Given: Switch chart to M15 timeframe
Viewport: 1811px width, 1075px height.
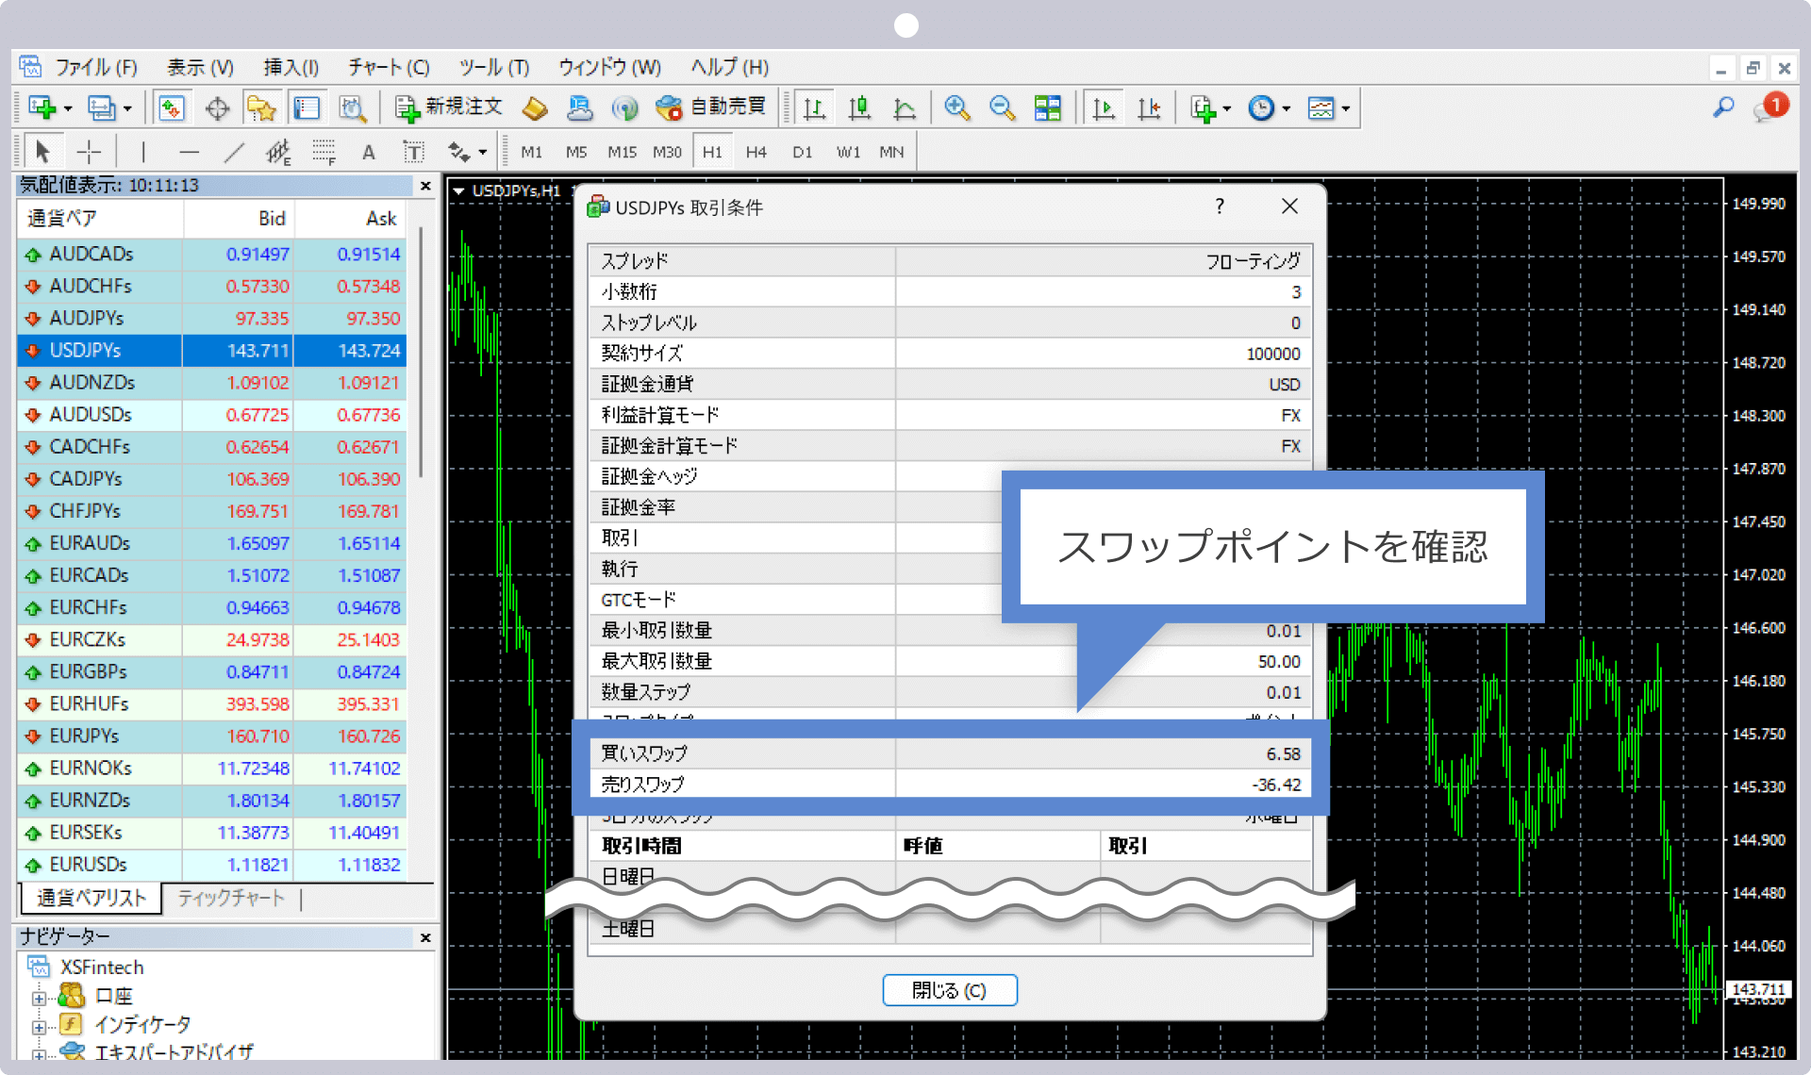Looking at the screenshot, I should tap(622, 152).
